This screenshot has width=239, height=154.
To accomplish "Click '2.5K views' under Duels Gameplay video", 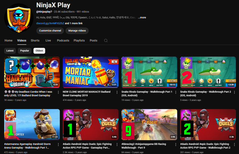I will pos(68,152).
